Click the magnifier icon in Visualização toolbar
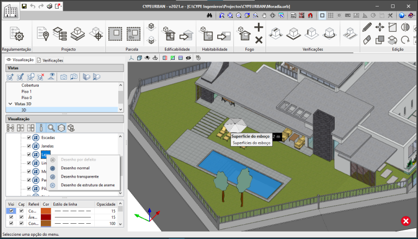The image size is (418, 239). (x=51, y=128)
